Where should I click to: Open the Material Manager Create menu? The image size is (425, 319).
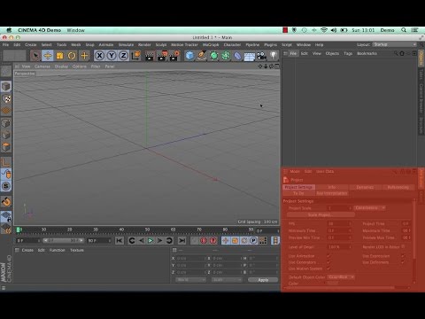tap(27, 250)
